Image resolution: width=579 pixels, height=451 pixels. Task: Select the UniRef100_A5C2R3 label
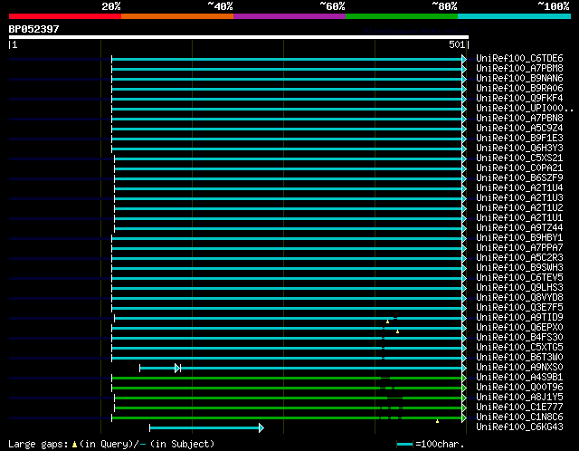click(x=519, y=258)
